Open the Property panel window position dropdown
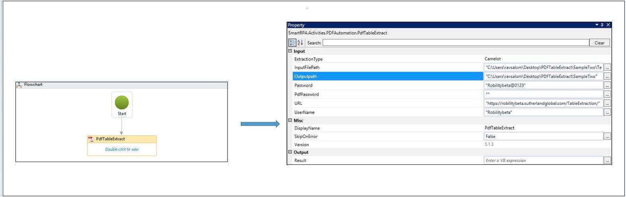This screenshot has width=626, height=197. coord(597,25)
